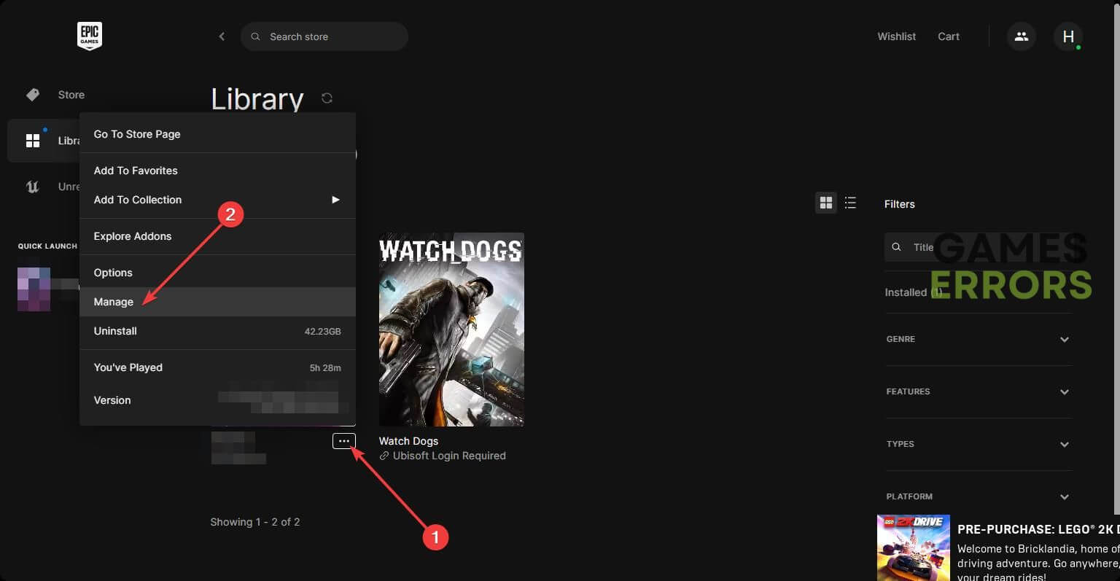Expand the Add To Collection submenu
1120x581 pixels.
335,200
